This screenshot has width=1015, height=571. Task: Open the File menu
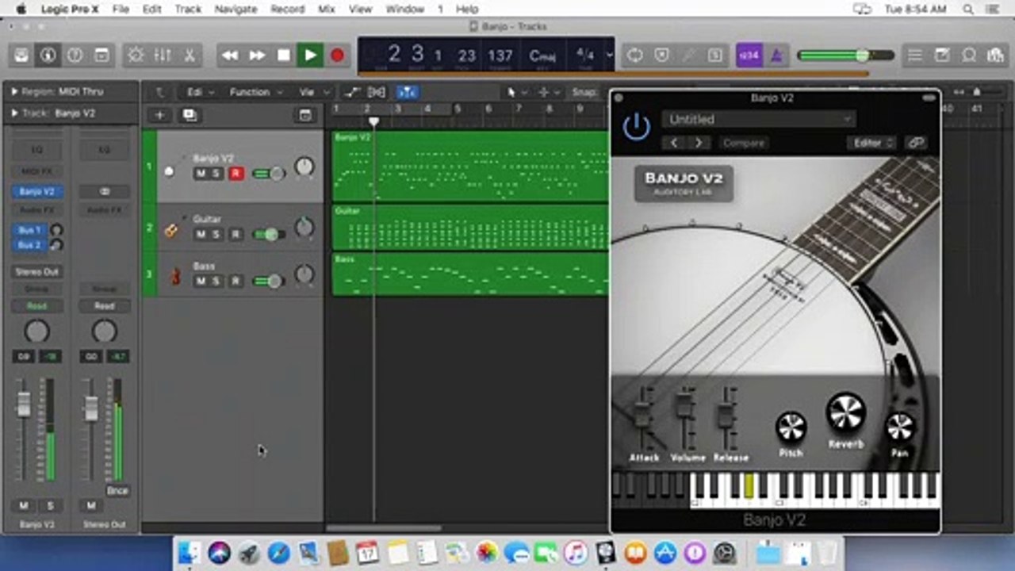[x=121, y=9]
